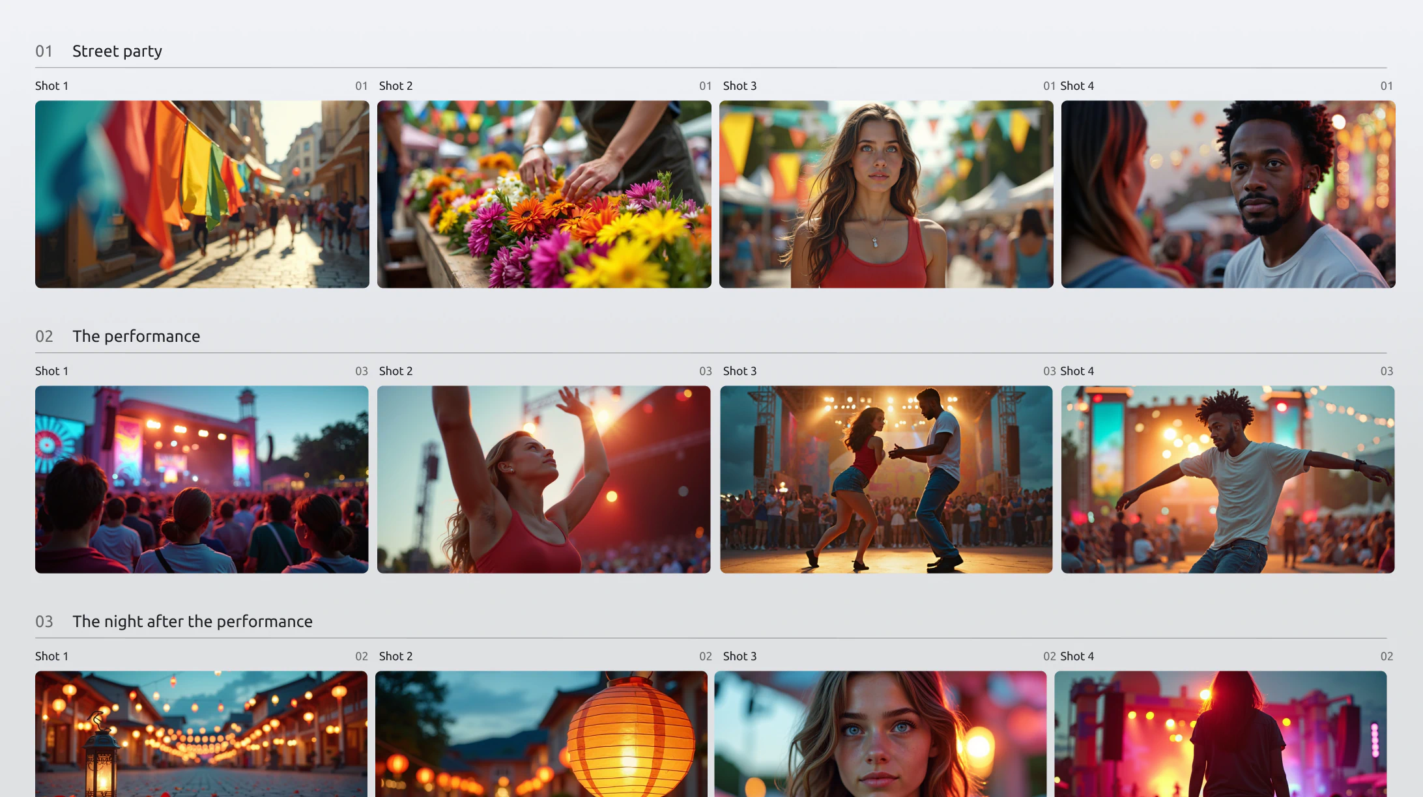Open Street party Shot 3 woman portrait

point(886,194)
